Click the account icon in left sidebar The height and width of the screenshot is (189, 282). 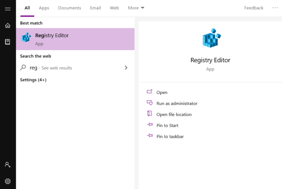[x=8, y=165]
